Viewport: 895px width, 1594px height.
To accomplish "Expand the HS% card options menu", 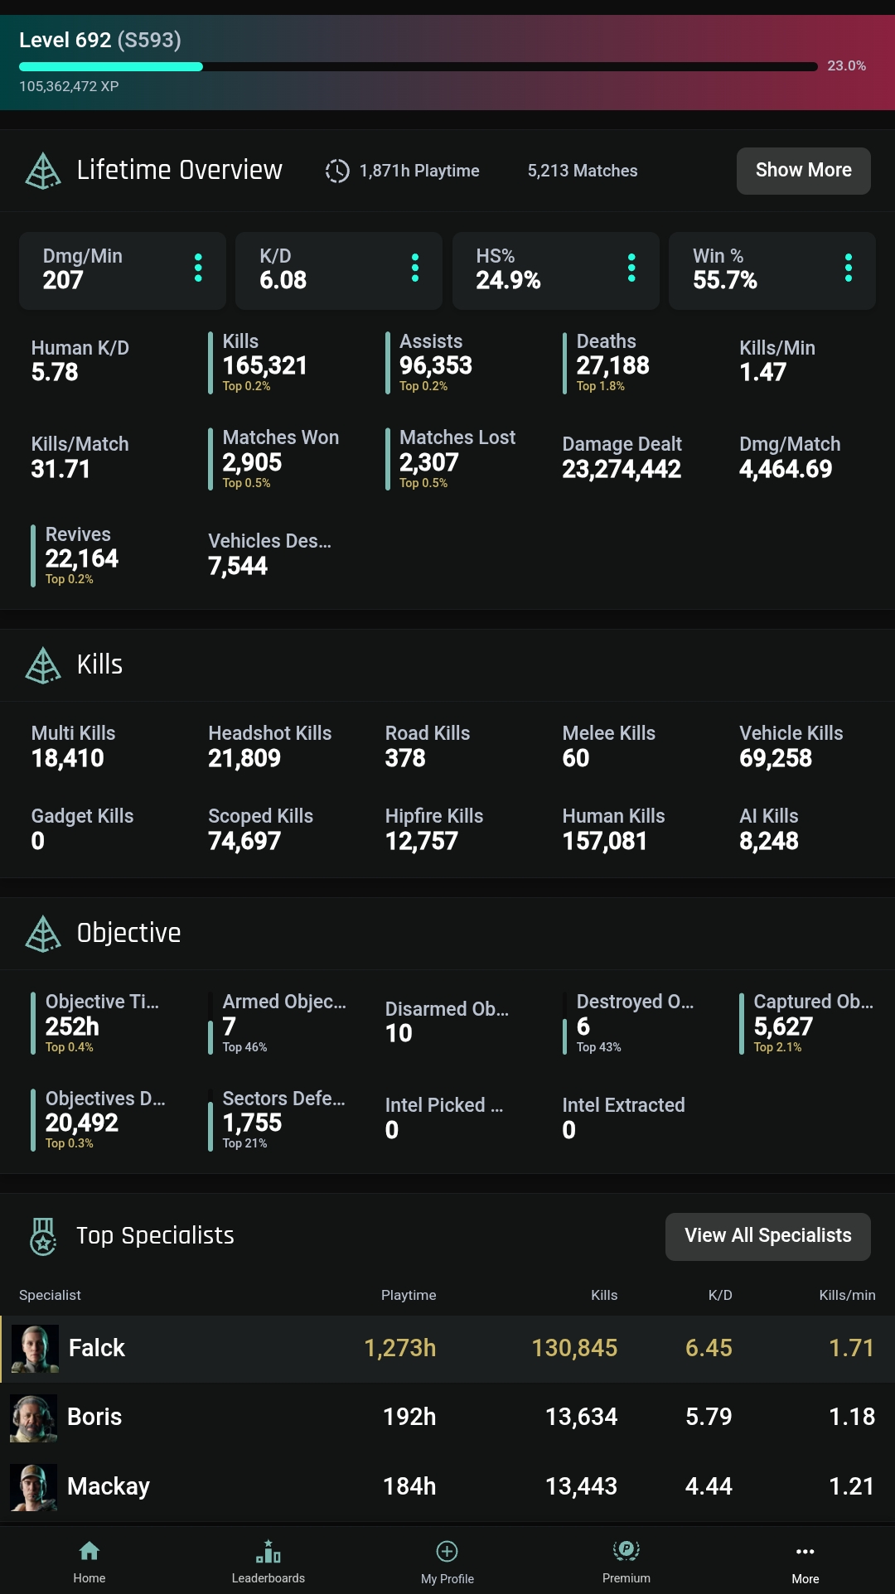I will click(631, 268).
